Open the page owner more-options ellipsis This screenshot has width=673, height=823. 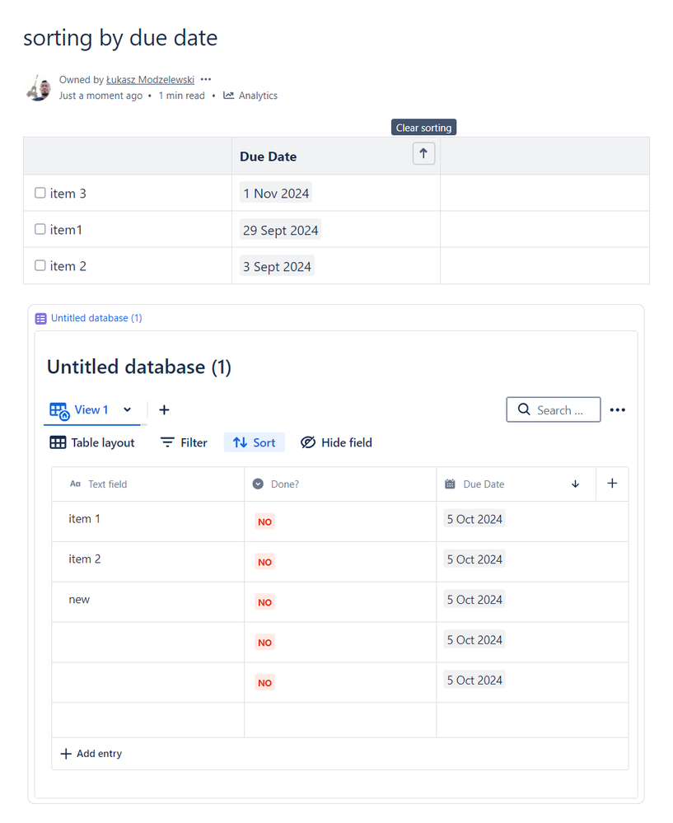(x=206, y=80)
